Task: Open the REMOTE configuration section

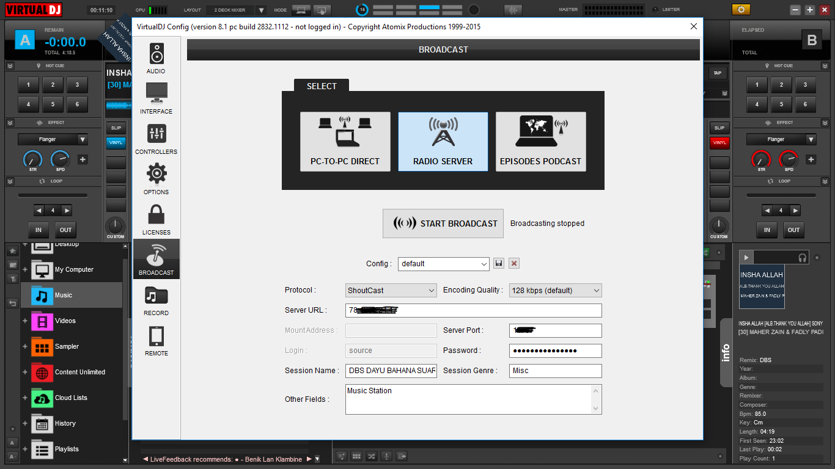Action: point(156,341)
